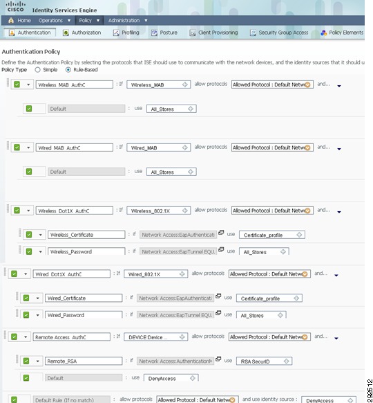
Task: Click the Policy Elements icon
Action: pos(324,33)
